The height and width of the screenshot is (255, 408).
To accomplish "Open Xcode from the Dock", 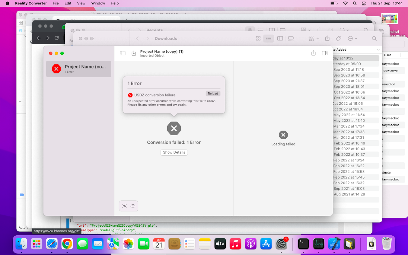I will [x=334, y=244].
